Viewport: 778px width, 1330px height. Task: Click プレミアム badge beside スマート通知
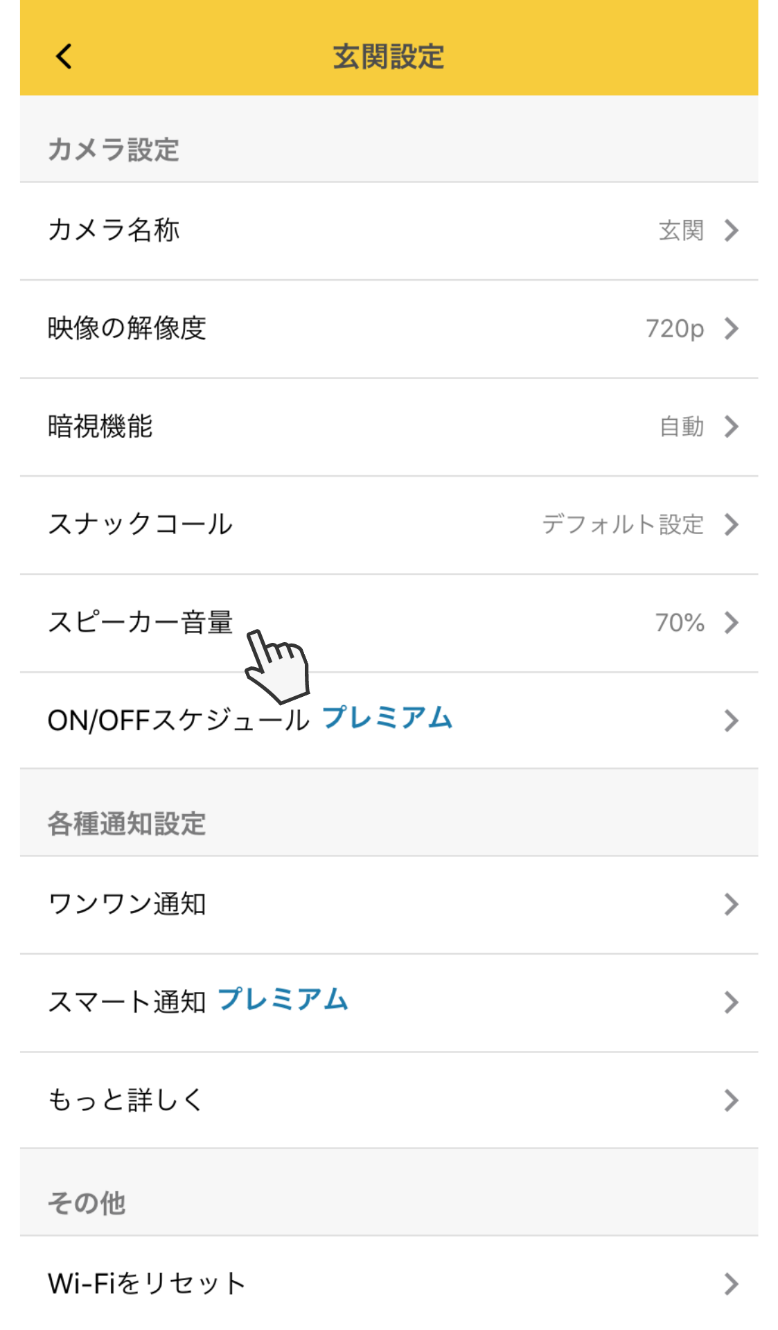point(283,1000)
